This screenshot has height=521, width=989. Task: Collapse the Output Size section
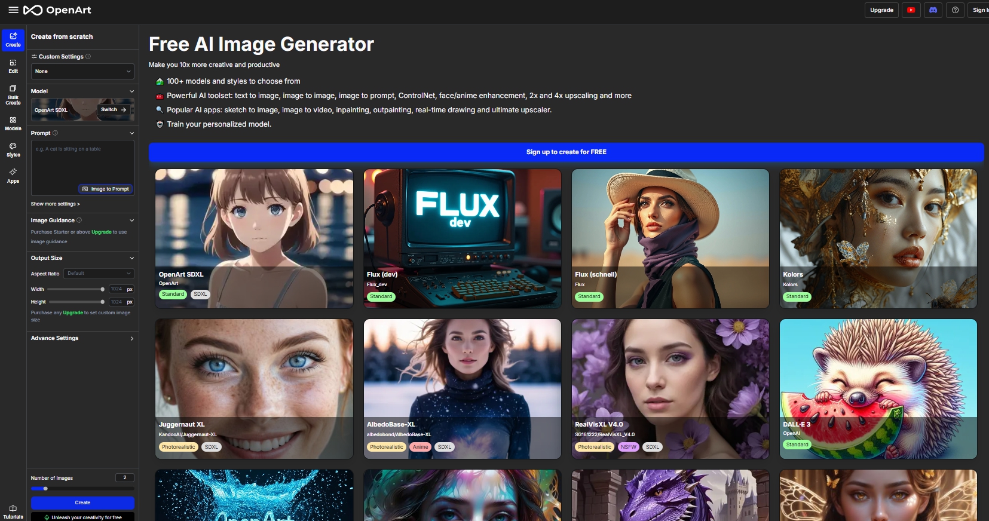[132, 258]
